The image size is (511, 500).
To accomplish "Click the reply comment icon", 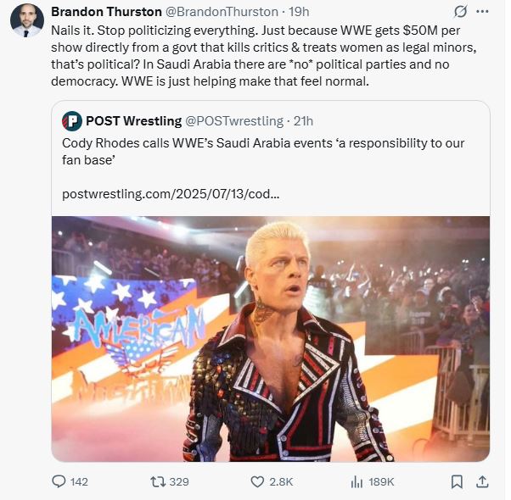I will [x=59, y=481].
